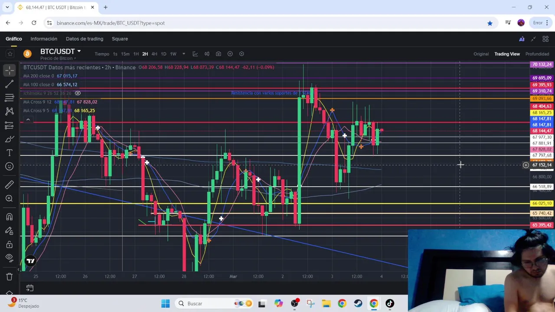Click the trash remove drawings icon

(10, 276)
